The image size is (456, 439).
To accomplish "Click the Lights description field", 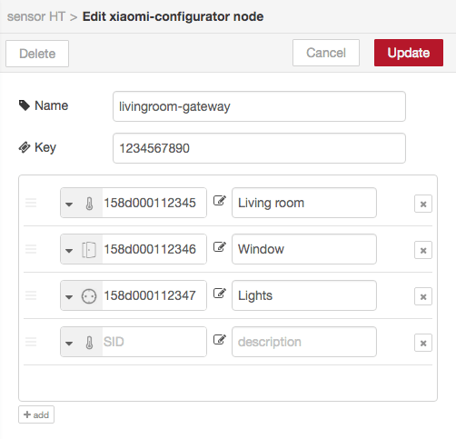I will tap(304, 295).
